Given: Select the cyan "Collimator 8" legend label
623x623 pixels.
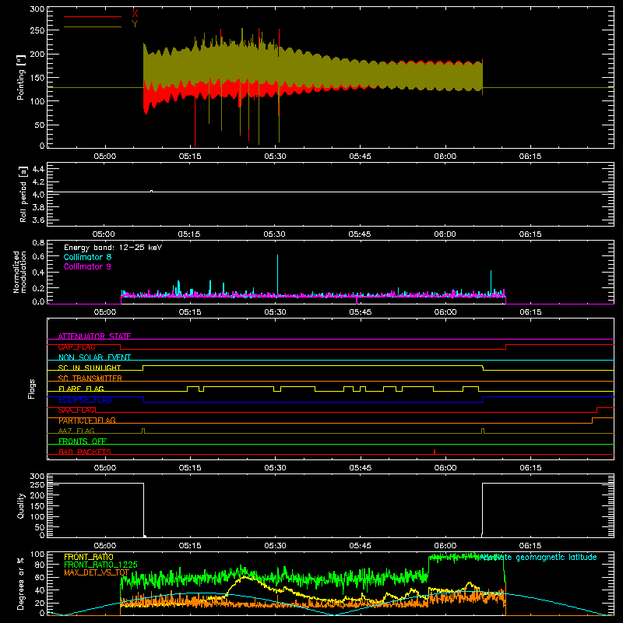Looking at the screenshot, I should 87,257.
